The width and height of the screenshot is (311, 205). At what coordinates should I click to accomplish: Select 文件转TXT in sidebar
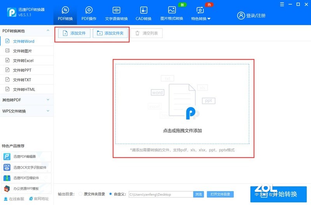click(x=27, y=80)
